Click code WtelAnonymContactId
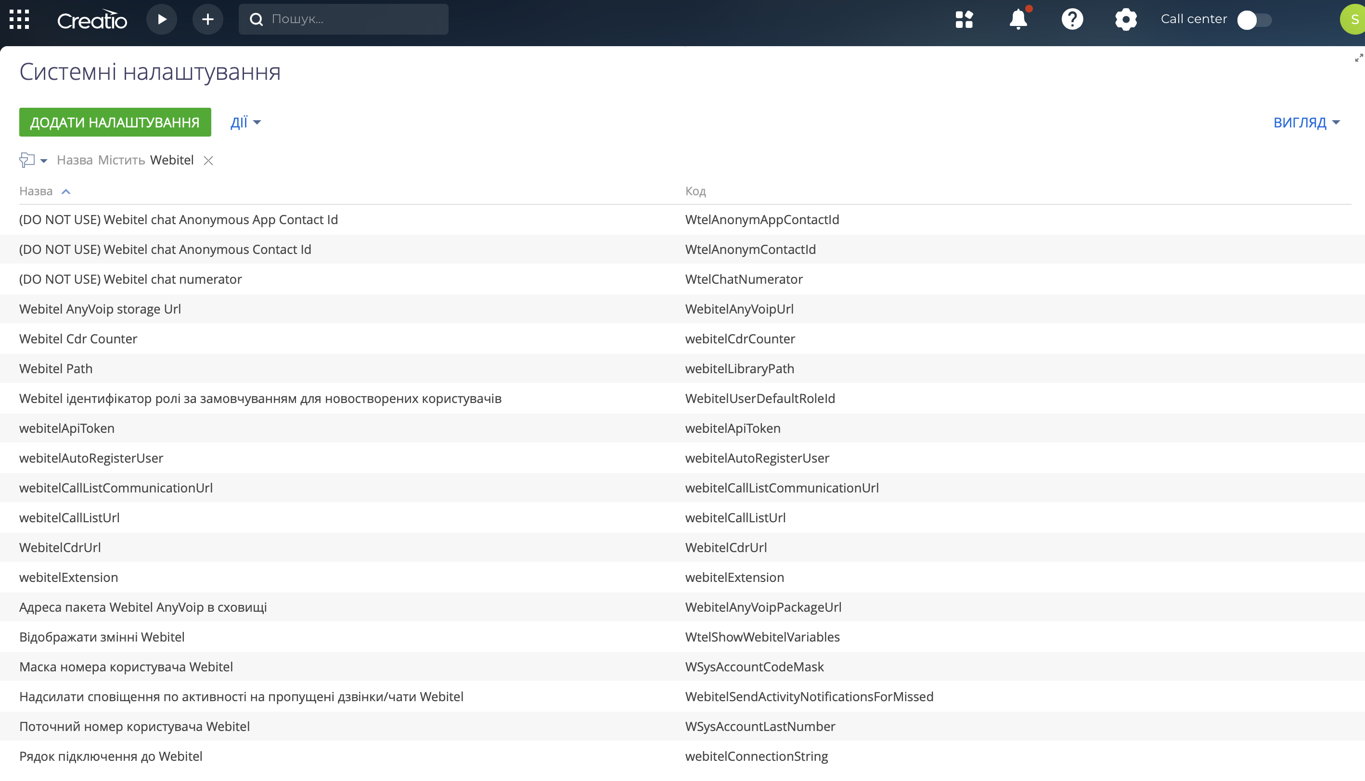This screenshot has height=781, width=1365. coord(750,249)
